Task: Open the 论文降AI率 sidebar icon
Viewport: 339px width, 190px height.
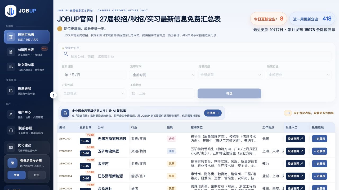Action: click(x=11, y=67)
